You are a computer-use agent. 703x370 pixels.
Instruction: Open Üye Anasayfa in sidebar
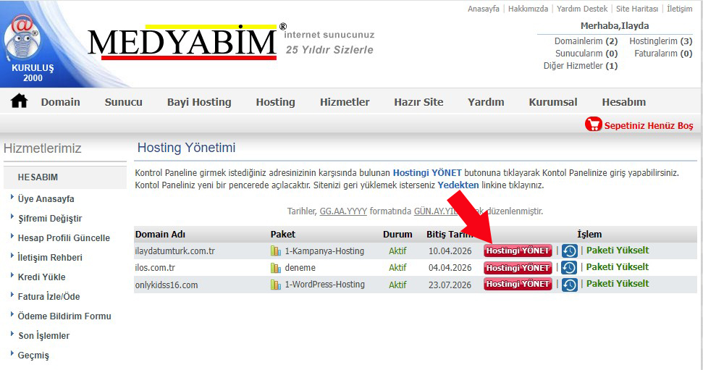click(46, 198)
